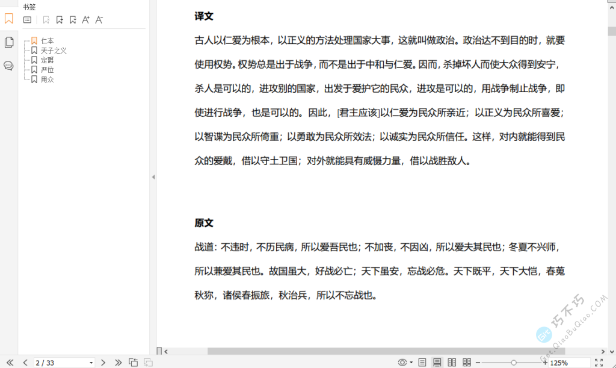Enable continuous page scrolling view

click(x=437, y=363)
